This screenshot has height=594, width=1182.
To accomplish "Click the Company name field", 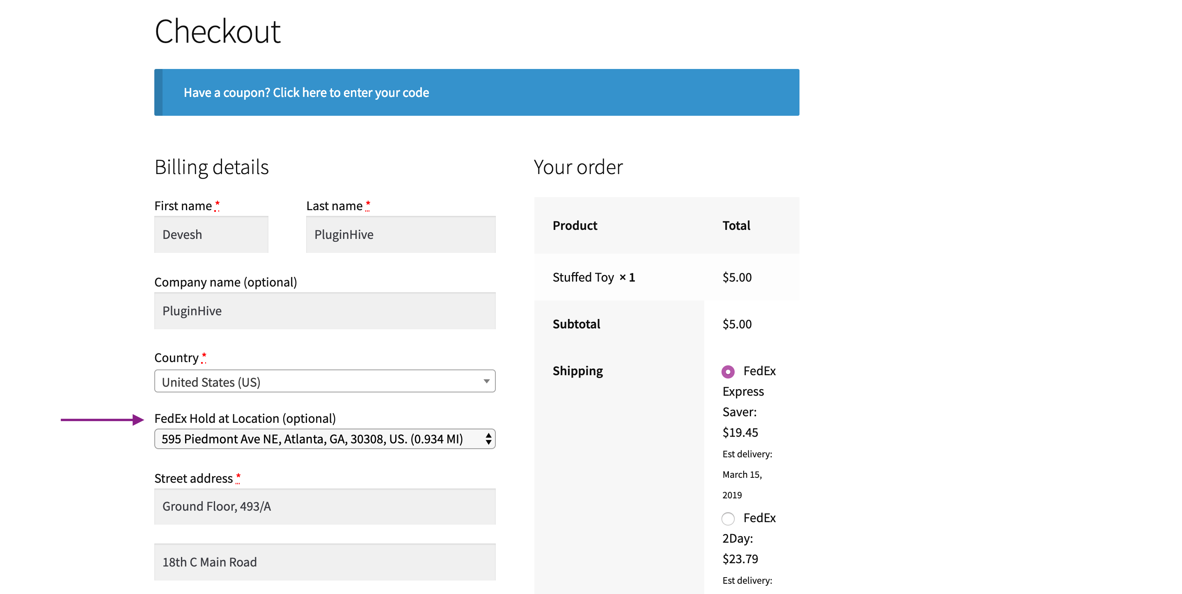I will [x=325, y=311].
